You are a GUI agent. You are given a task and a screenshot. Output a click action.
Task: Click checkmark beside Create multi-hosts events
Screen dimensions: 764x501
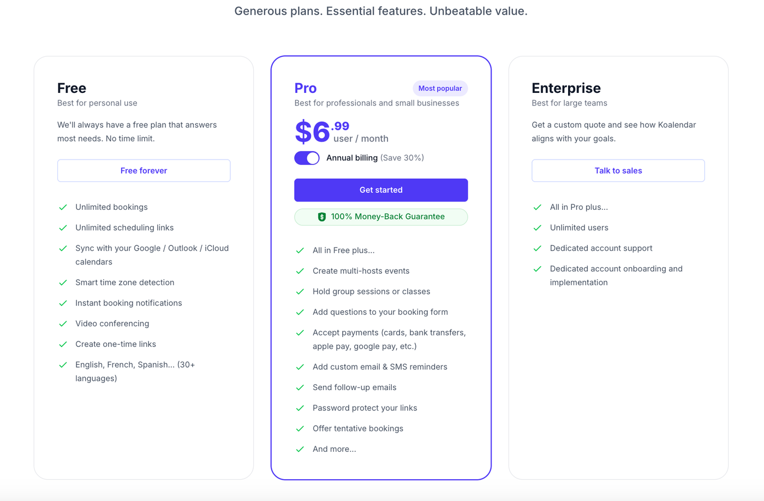point(300,272)
